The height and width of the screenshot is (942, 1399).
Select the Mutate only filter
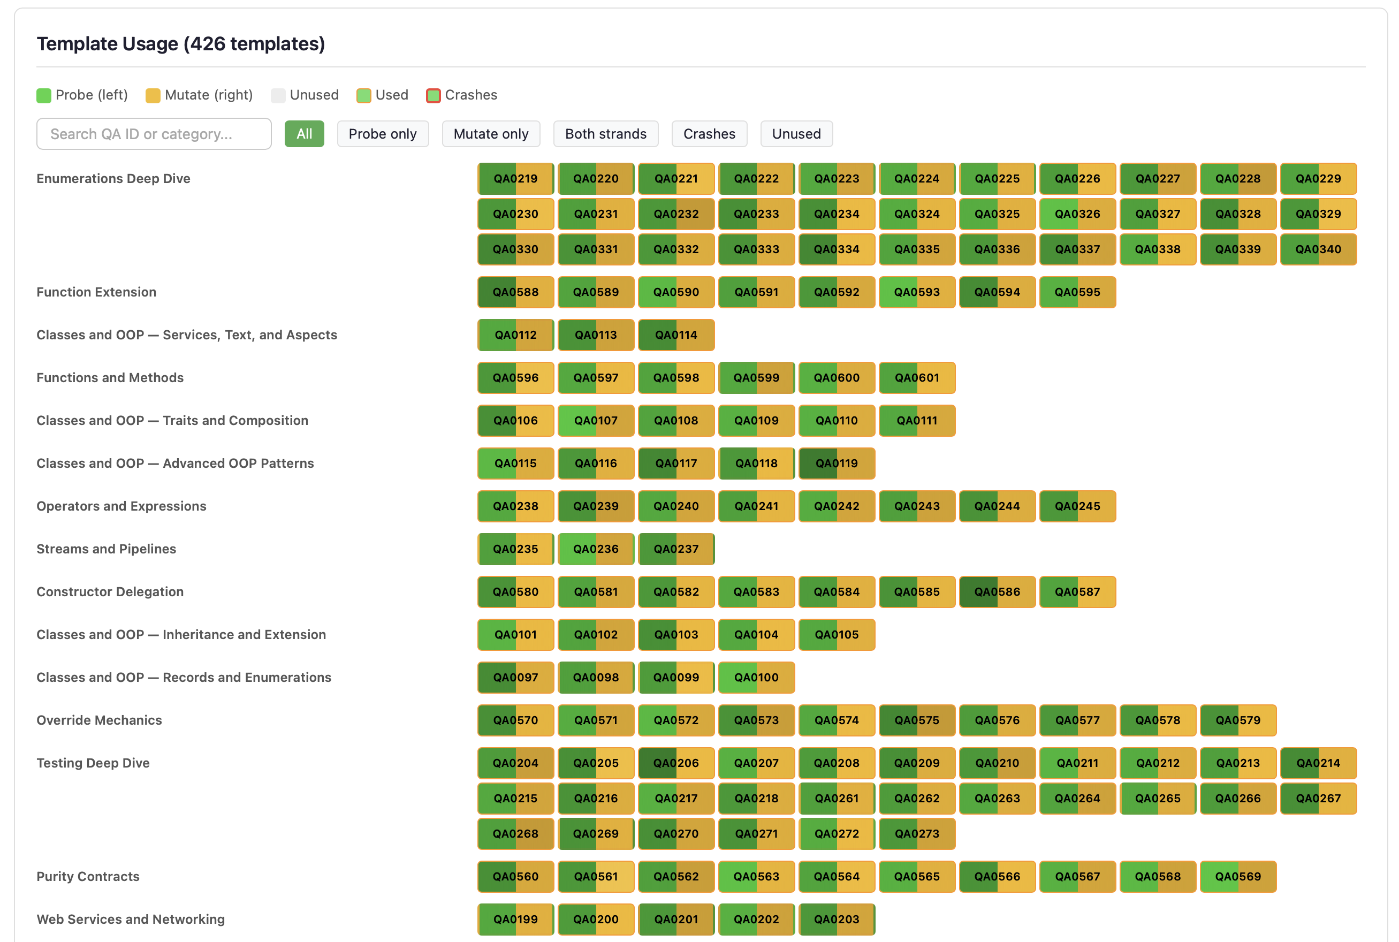(491, 133)
